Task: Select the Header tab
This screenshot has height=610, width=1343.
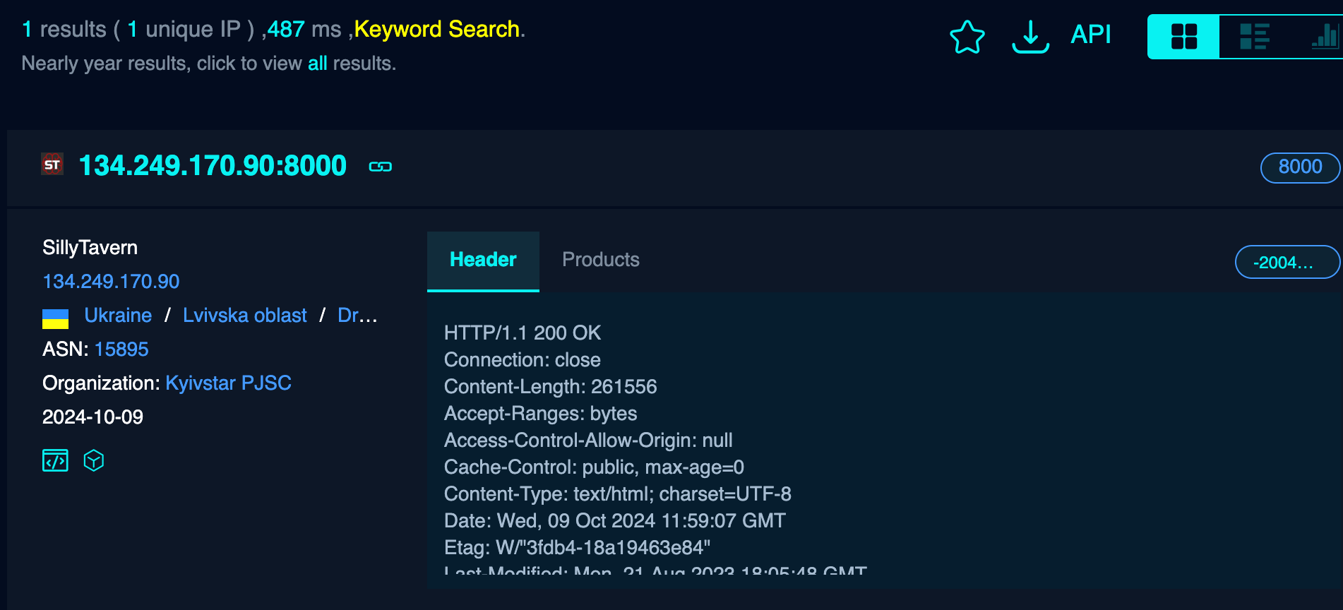Action: click(483, 261)
